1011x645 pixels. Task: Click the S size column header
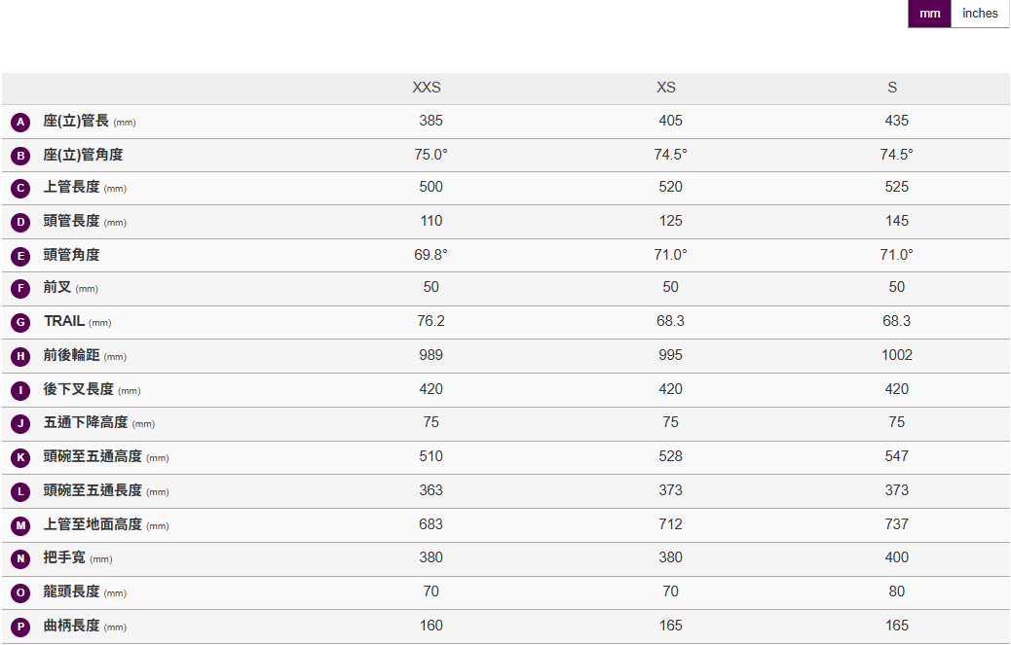coord(892,88)
